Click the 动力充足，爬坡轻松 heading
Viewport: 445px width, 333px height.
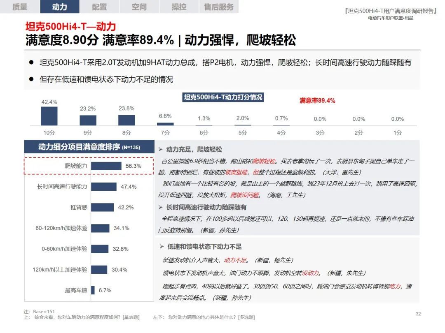(194, 150)
